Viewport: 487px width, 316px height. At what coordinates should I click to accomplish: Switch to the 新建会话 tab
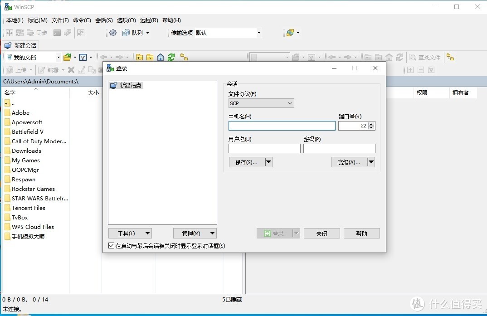click(20, 46)
